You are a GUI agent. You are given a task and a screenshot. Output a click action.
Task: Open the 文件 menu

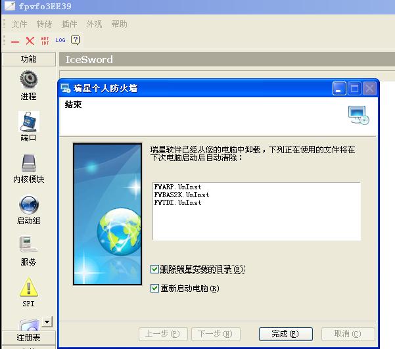tap(19, 24)
